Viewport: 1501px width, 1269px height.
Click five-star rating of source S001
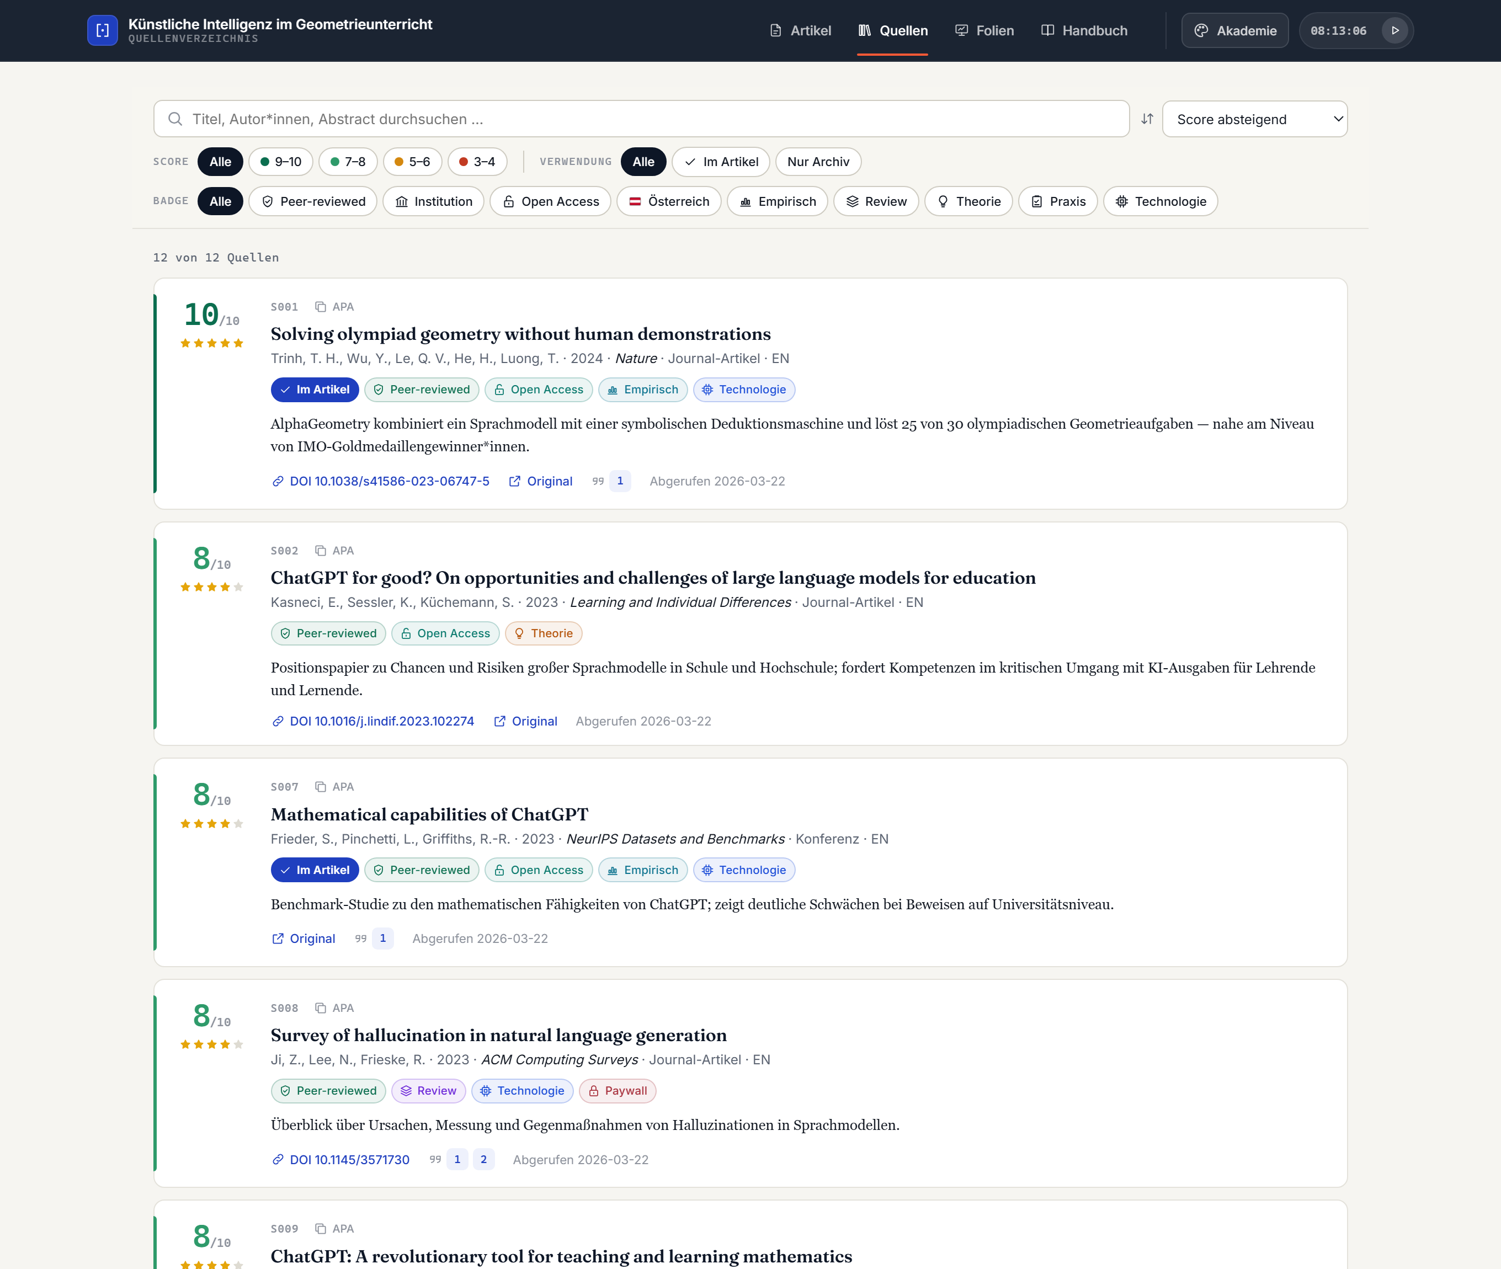(x=211, y=343)
